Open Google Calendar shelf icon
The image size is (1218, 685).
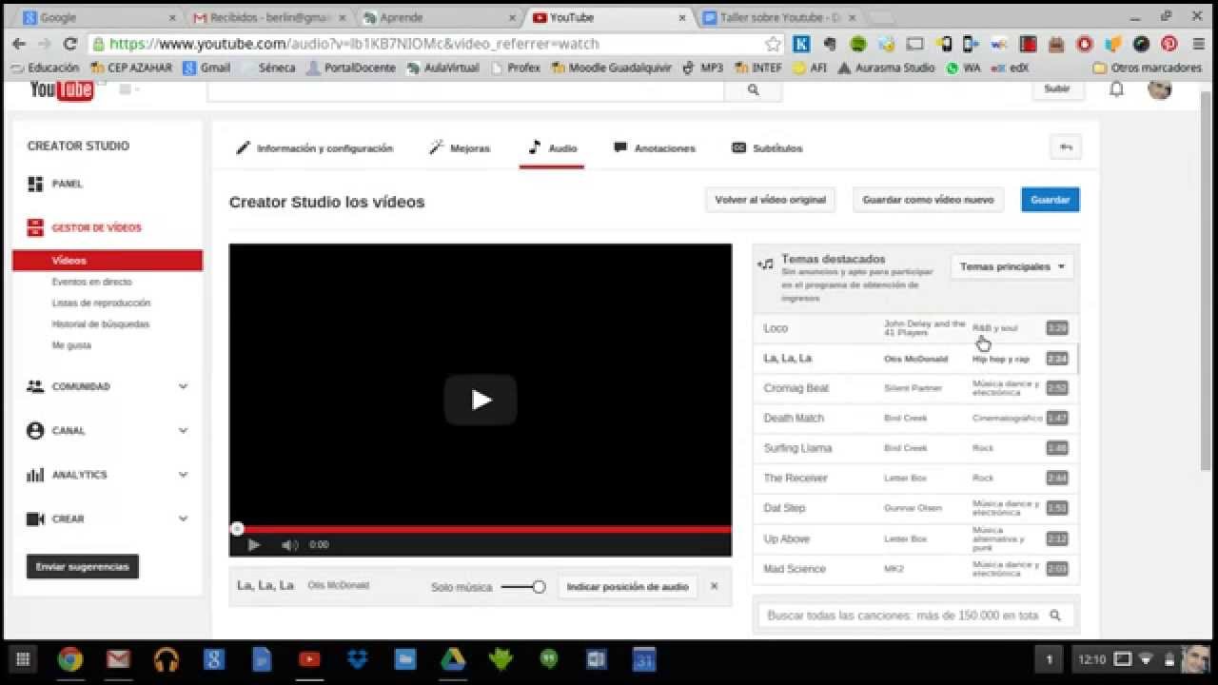(644, 659)
